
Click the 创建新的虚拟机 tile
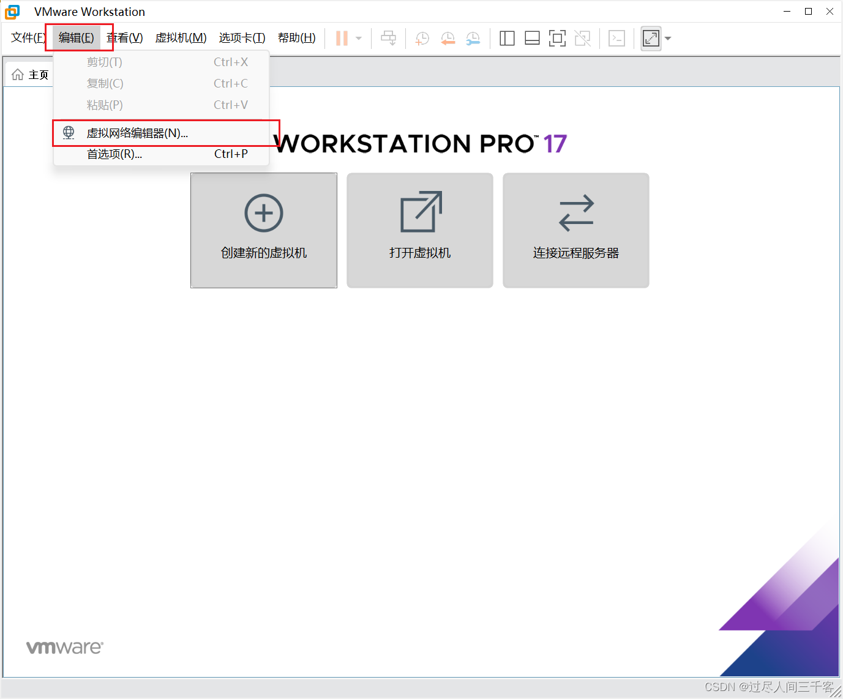(x=264, y=230)
